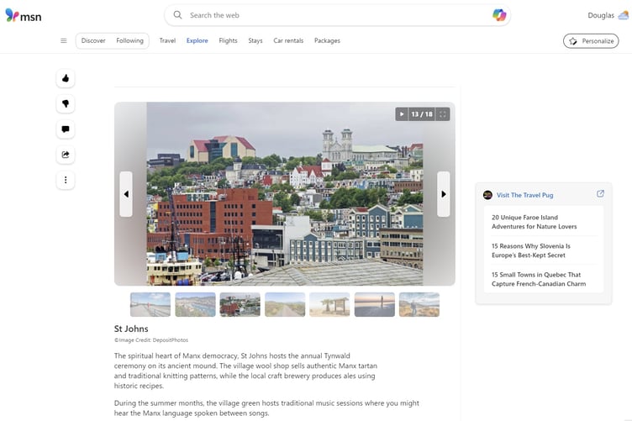632x421 pixels.
Task: Click the Personalize star button
Action: click(x=591, y=41)
